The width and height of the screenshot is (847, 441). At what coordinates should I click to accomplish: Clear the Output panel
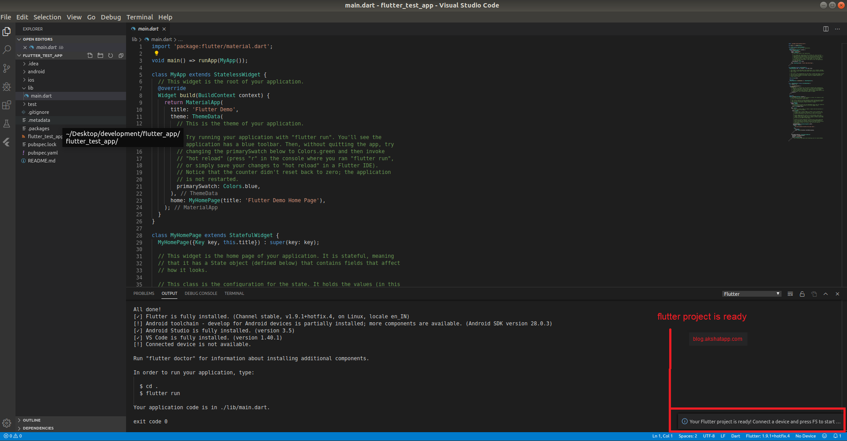[x=790, y=294]
